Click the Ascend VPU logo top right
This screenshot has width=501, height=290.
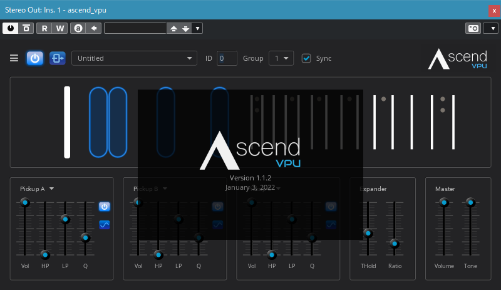tap(458, 59)
